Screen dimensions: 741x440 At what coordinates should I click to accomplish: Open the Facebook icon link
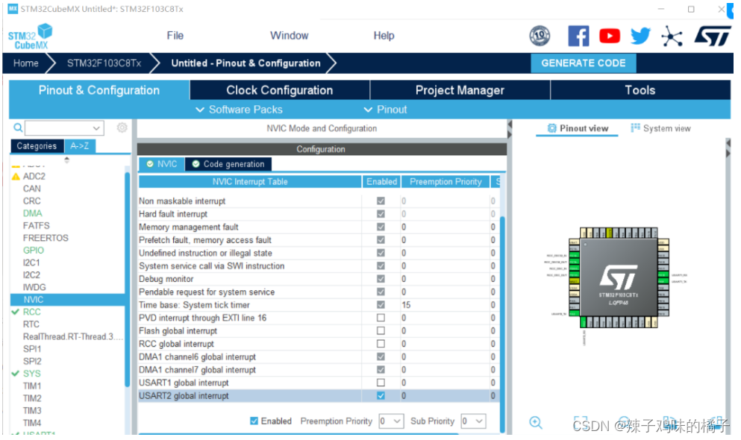pos(578,36)
